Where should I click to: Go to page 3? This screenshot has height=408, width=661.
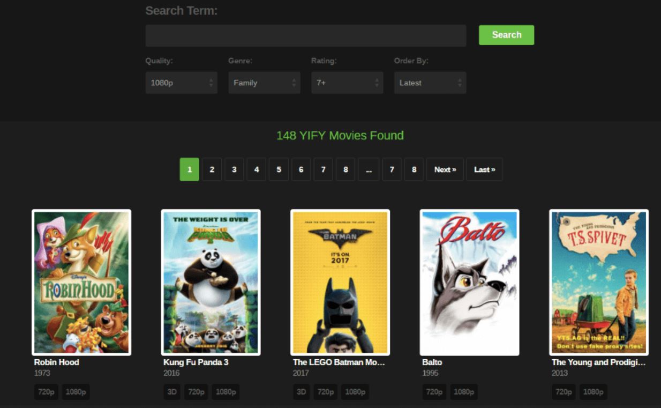pos(234,169)
